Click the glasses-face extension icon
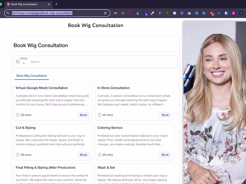Viewport: 246px width, 184px height. [115, 13]
